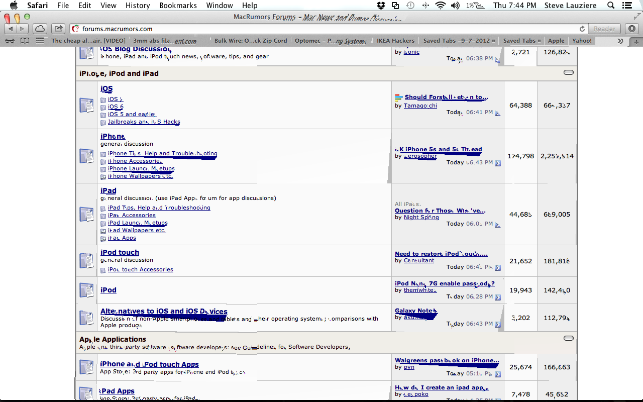
Task: Click the Reader button
Action: click(x=604, y=29)
